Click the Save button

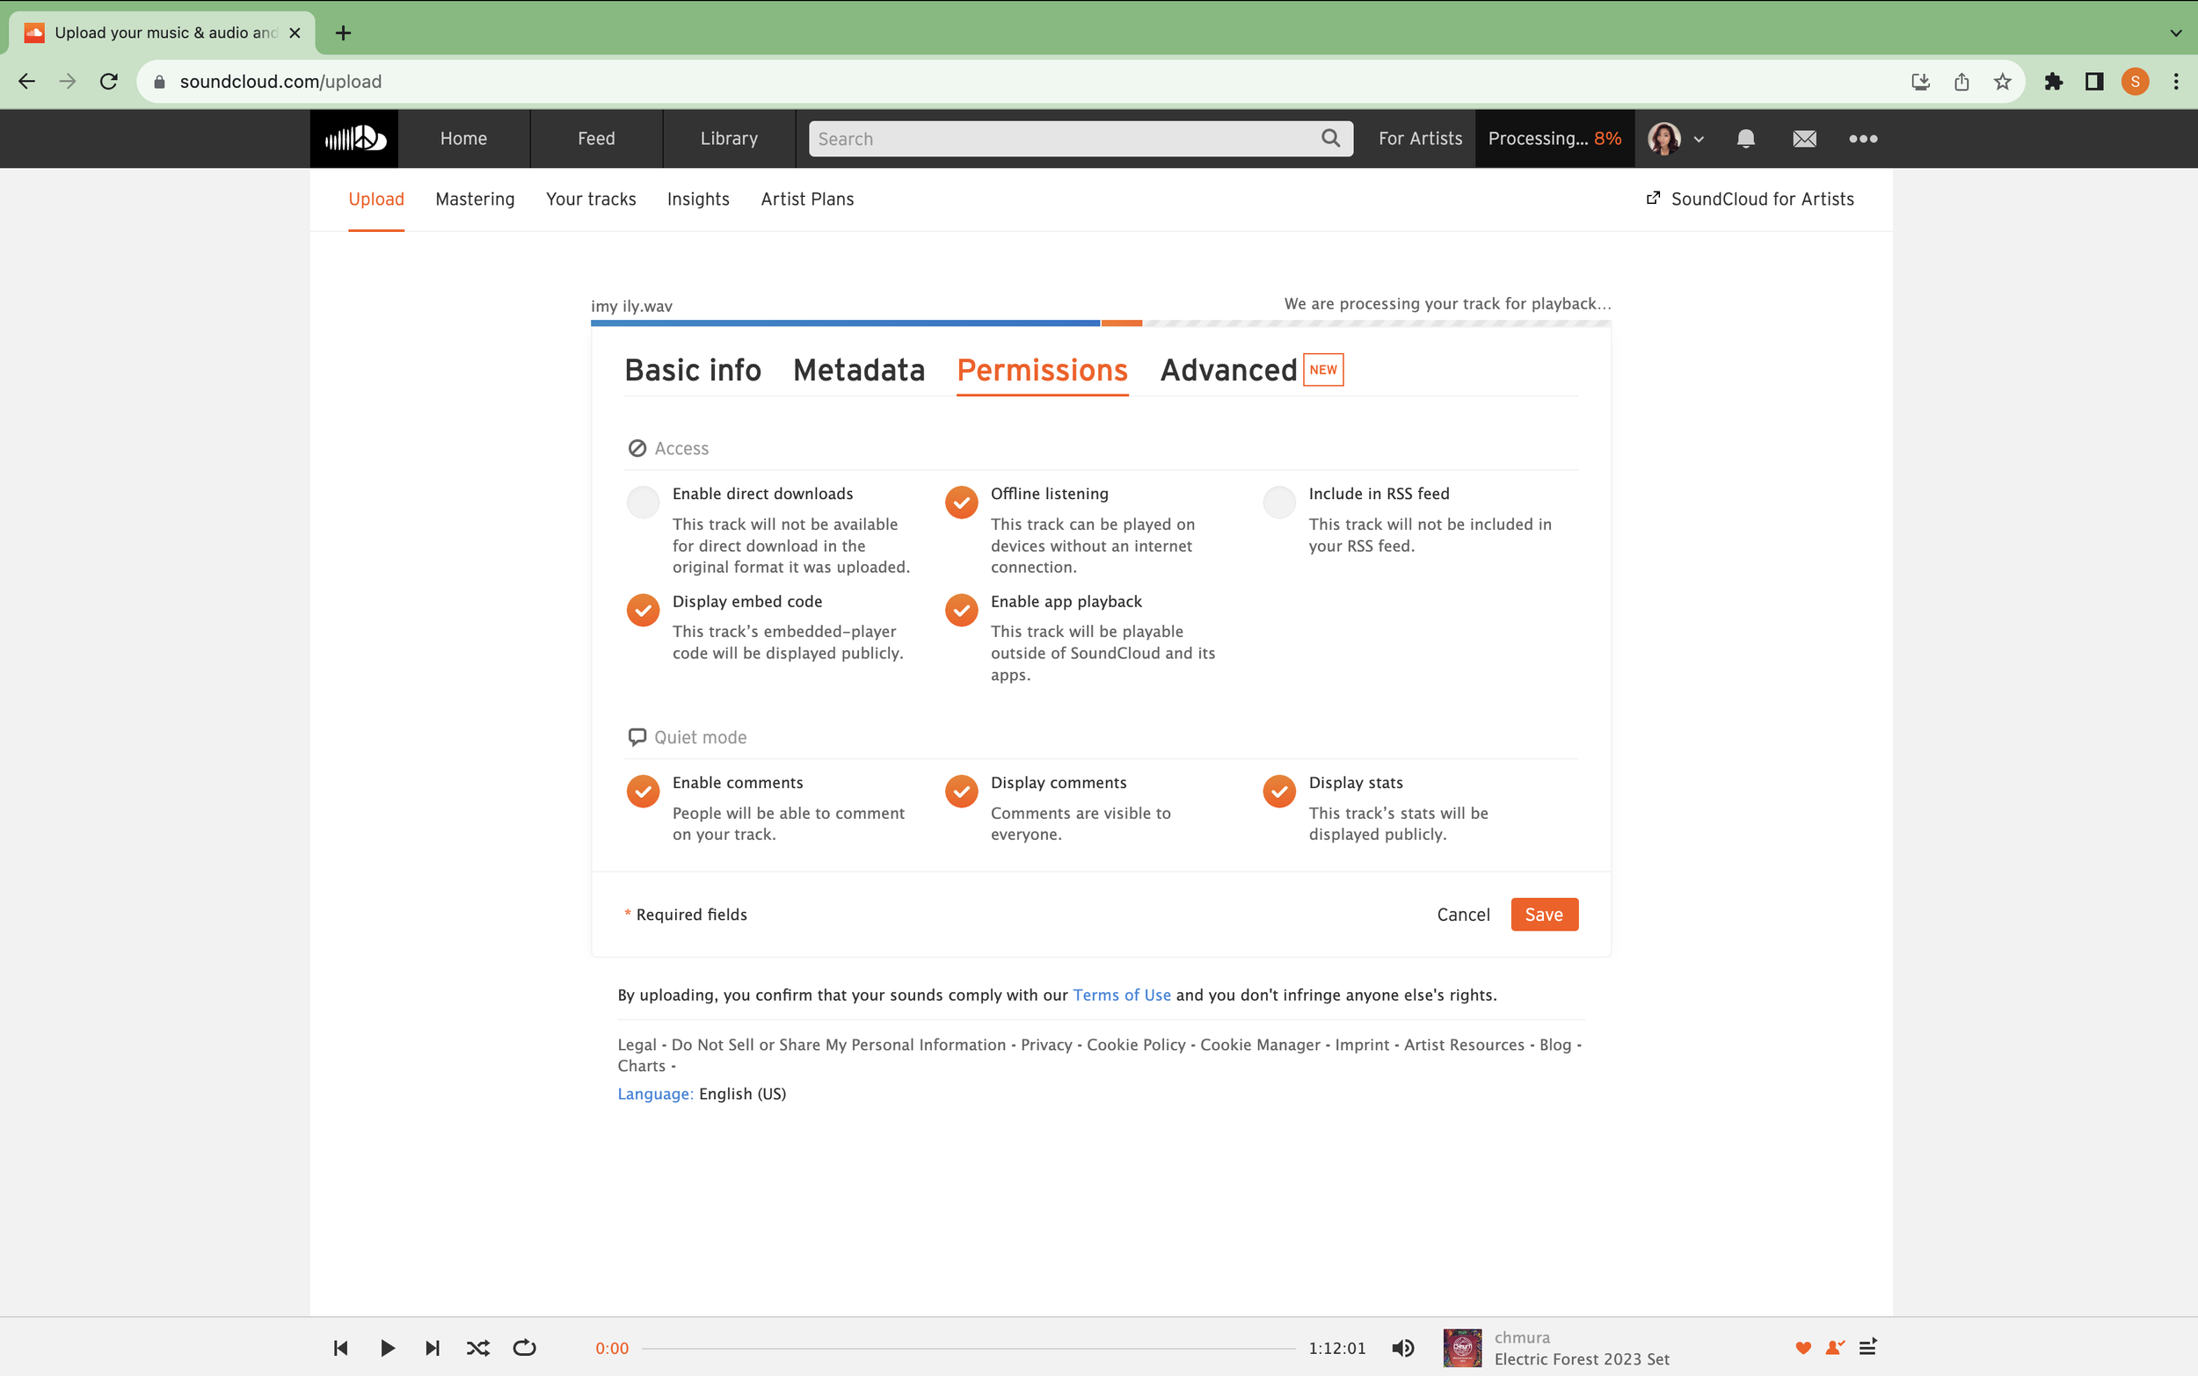click(x=1543, y=915)
